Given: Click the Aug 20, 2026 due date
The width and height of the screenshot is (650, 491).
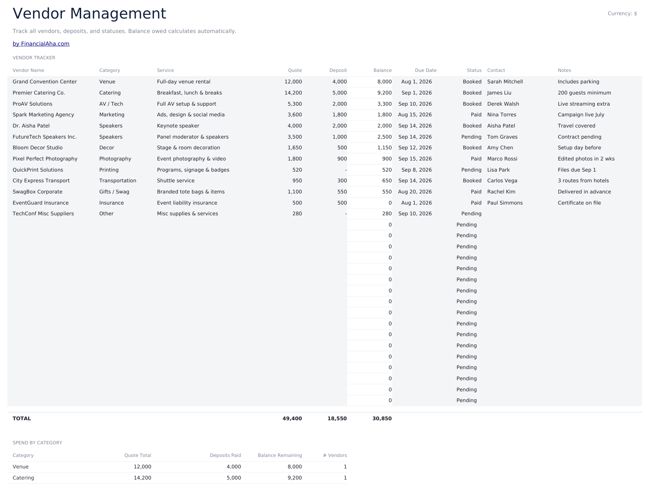Looking at the screenshot, I should click(415, 192).
